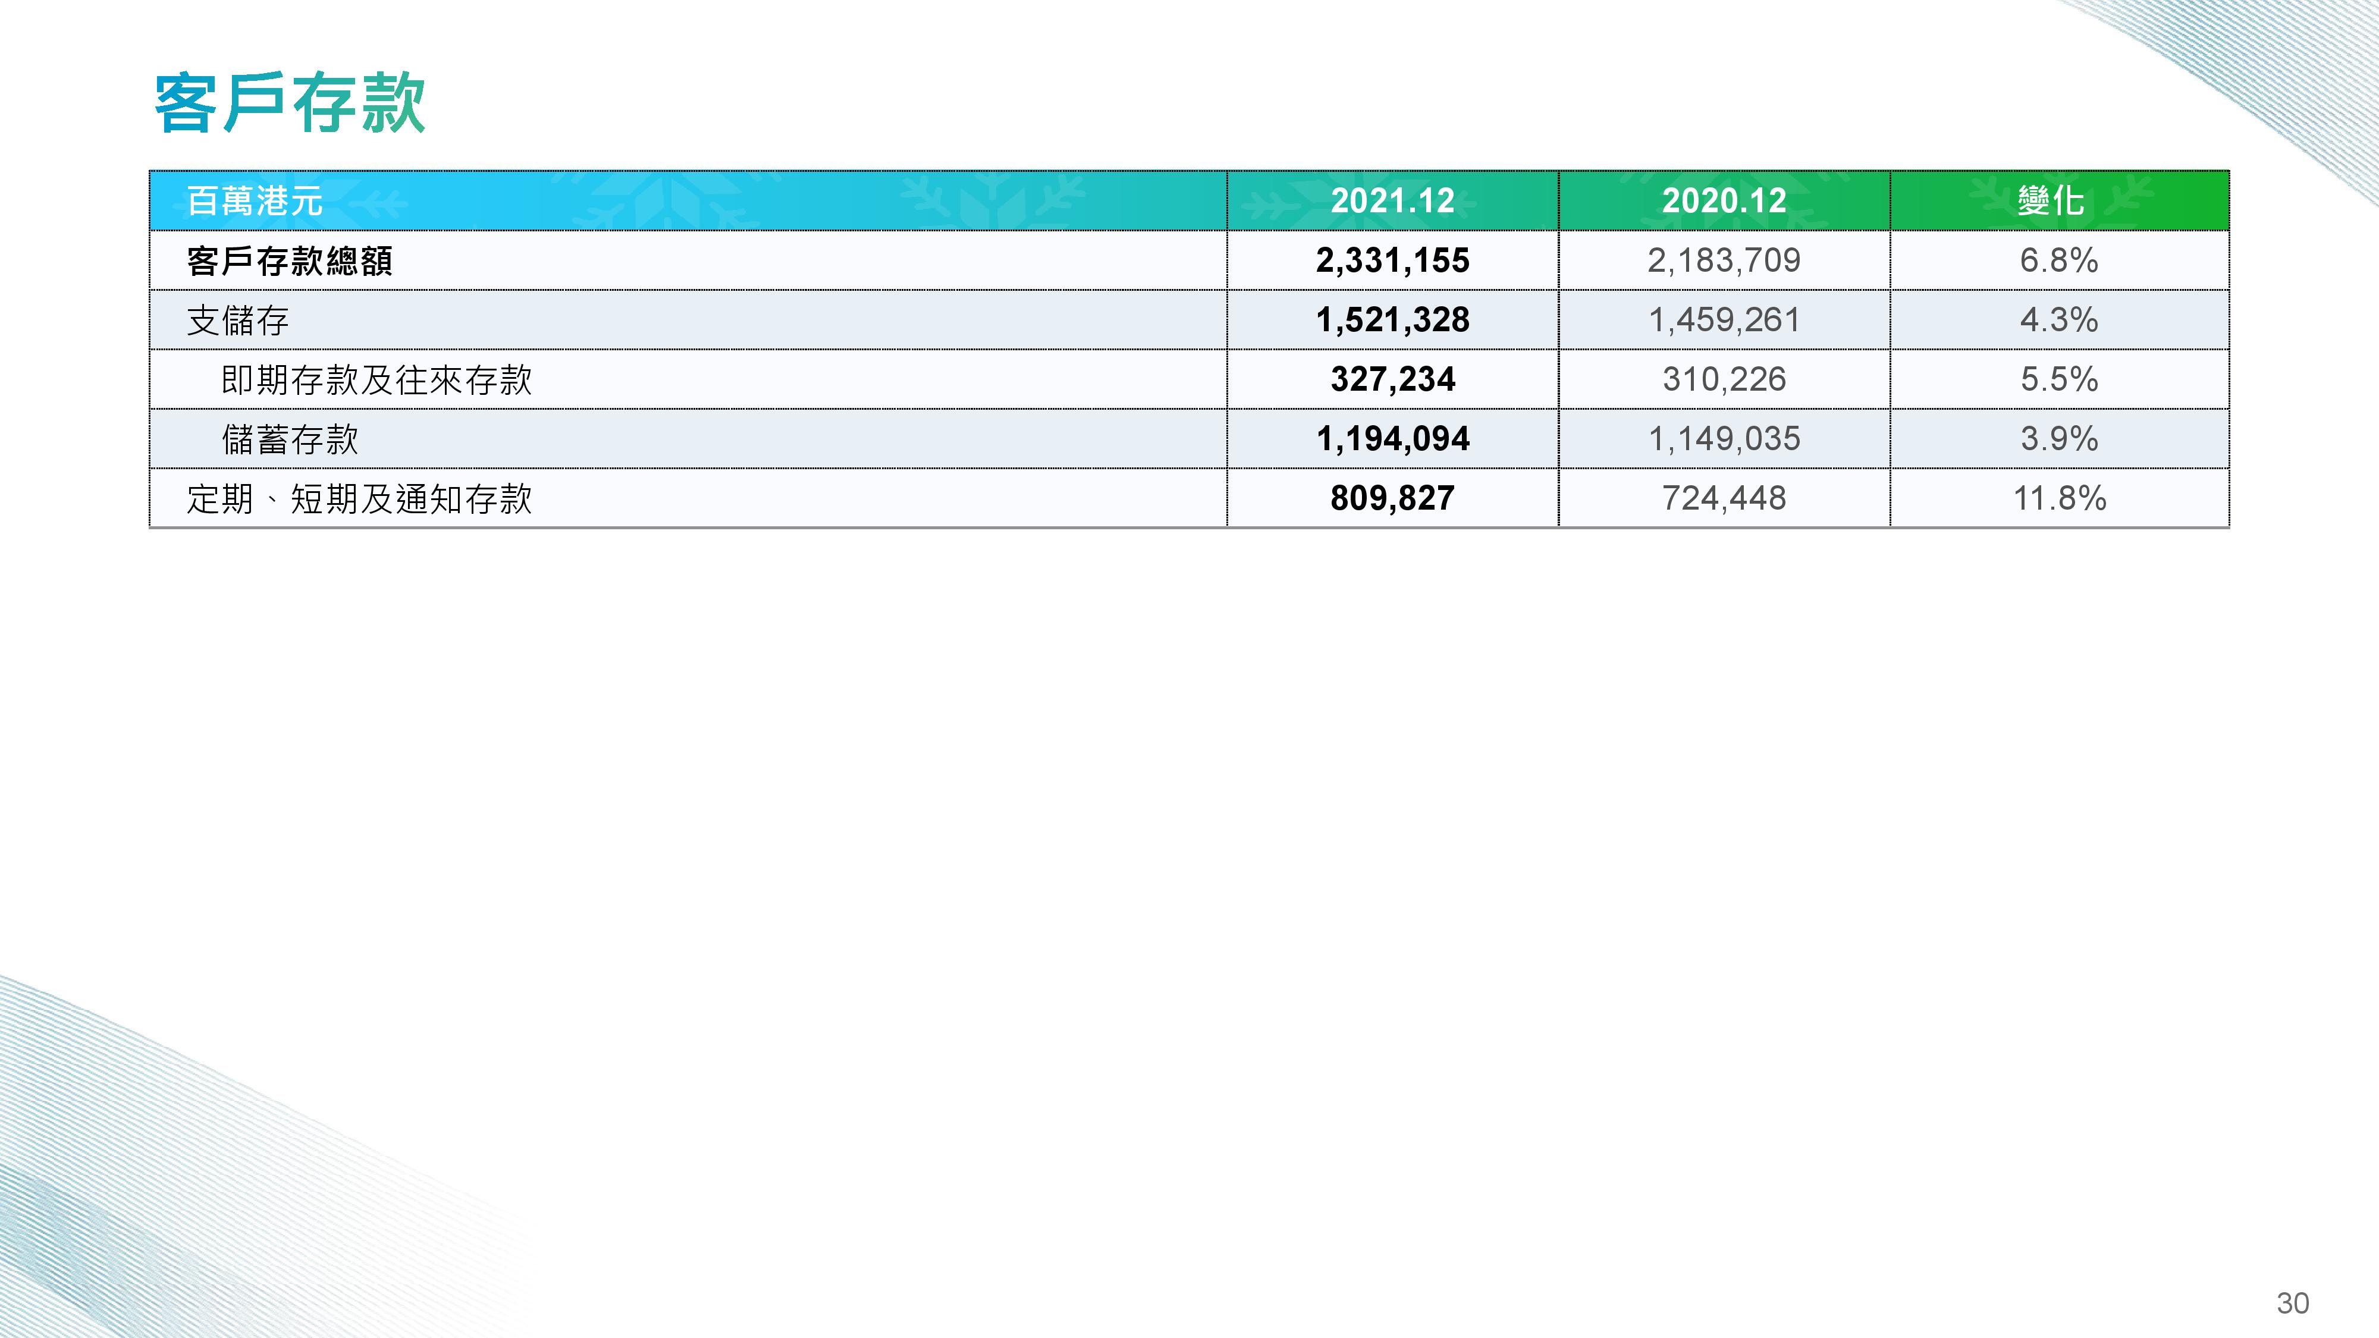Select the 支儲存 row label
The width and height of the screenshot is (2379, 1338).
click(x=237, y=321)
